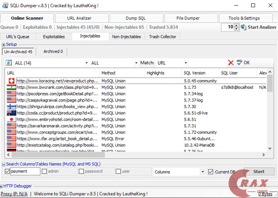Click flag icon of existcatalog.com row
Viewport: 278px width, 198px height.
pos(11,145)
